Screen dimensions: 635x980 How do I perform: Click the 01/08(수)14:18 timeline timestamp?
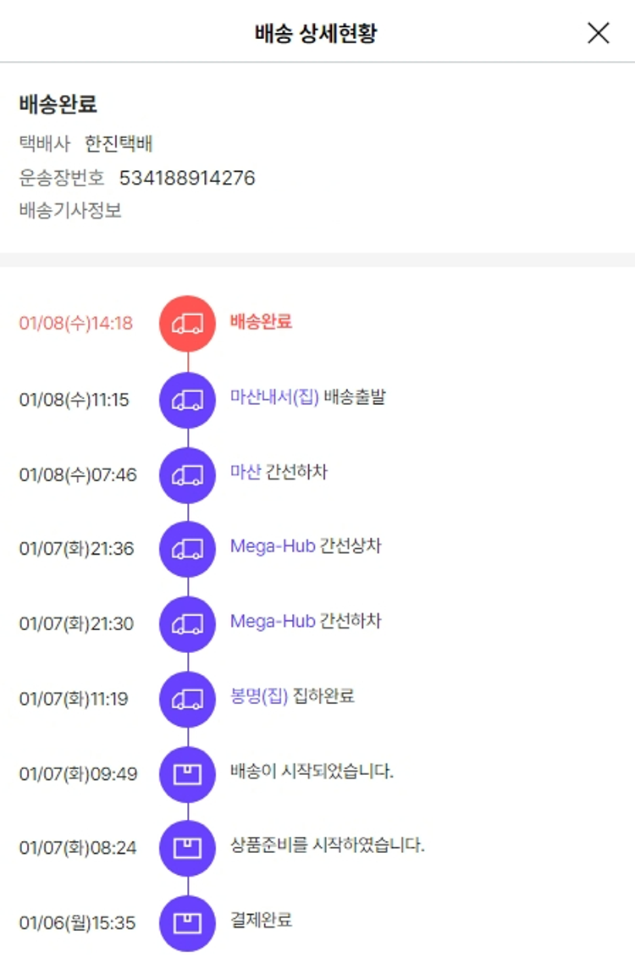tap(76, 323)
